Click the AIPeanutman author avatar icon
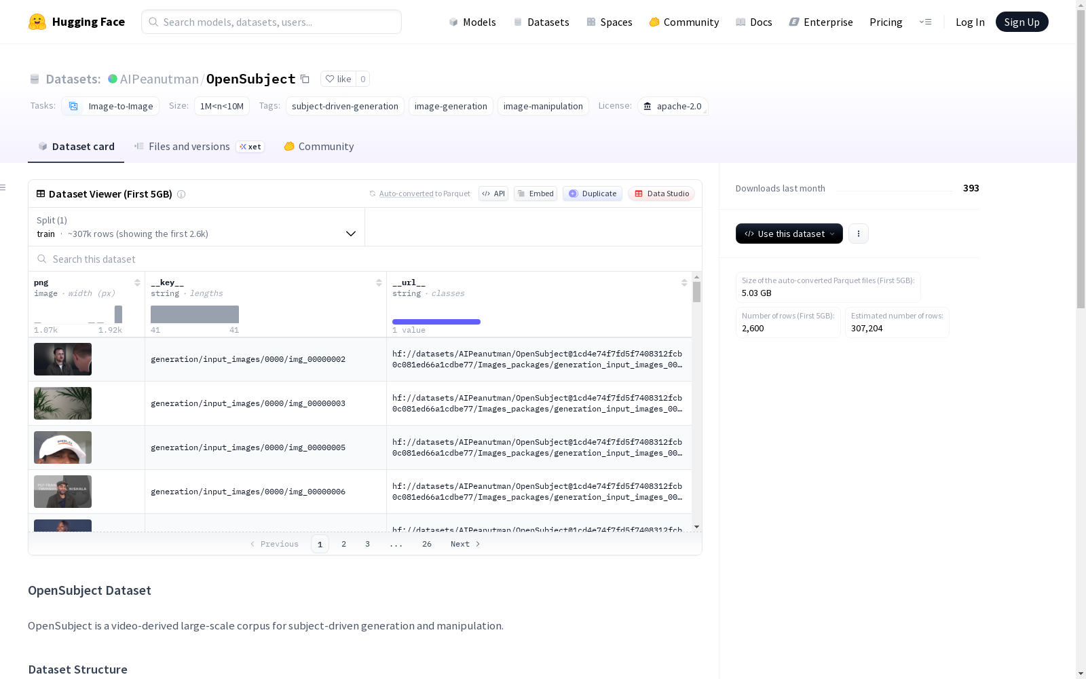This screenshot has height=679, width=1086. 113,79
